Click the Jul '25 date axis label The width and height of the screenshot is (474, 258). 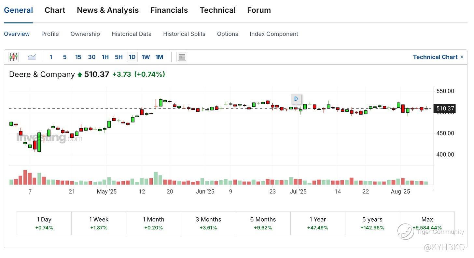[298, 191]
